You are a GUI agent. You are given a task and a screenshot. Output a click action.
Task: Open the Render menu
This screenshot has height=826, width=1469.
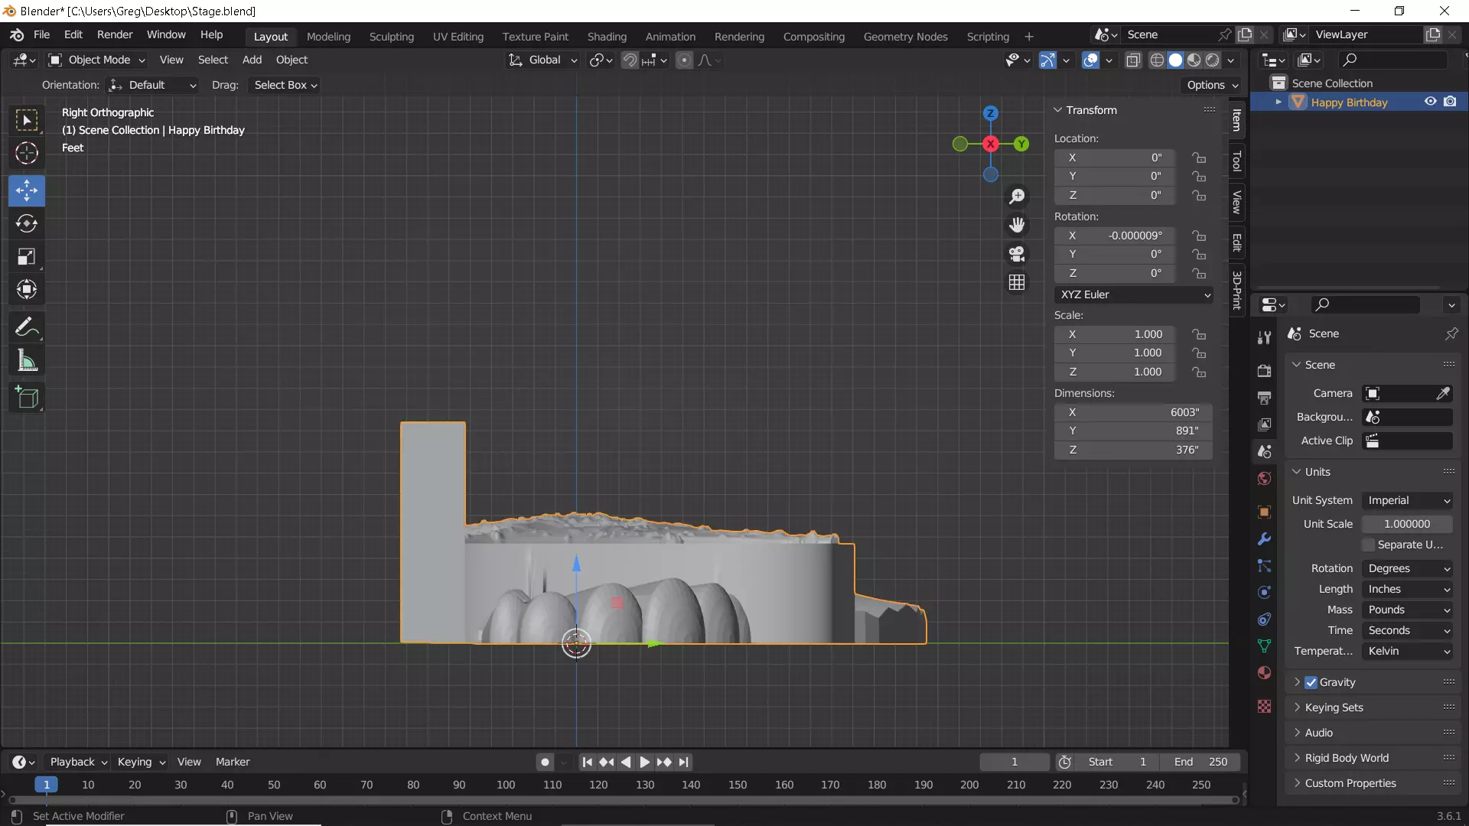(x=114, y=34)
